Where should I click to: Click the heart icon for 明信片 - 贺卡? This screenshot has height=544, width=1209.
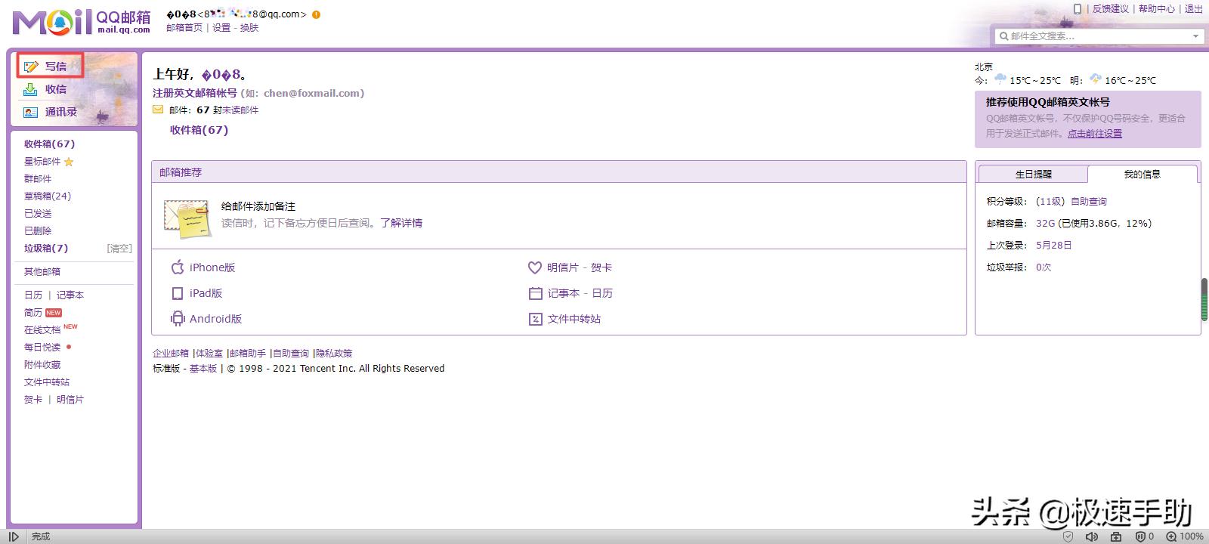tap(535, 267)
